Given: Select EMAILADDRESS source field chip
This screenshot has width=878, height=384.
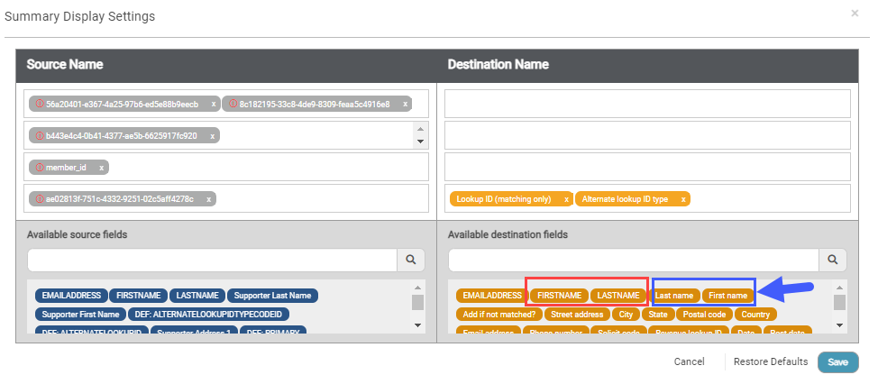Looking at the screenshot, I should point(71,295).
